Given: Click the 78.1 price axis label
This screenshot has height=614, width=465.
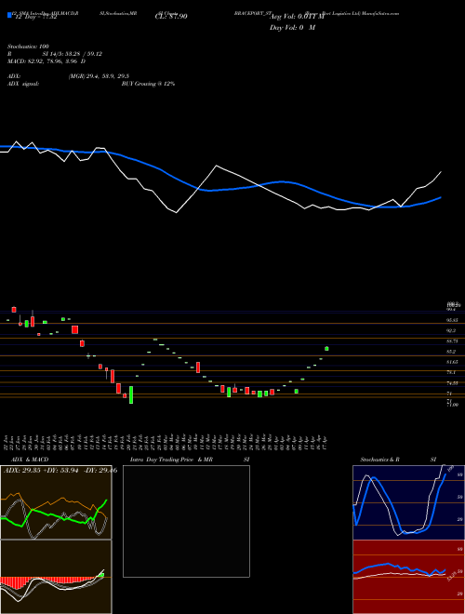Looking at the screenshot, I should 451,372.
